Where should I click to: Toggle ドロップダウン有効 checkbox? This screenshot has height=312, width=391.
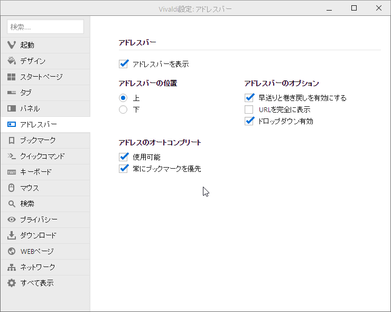click(249, 121)
